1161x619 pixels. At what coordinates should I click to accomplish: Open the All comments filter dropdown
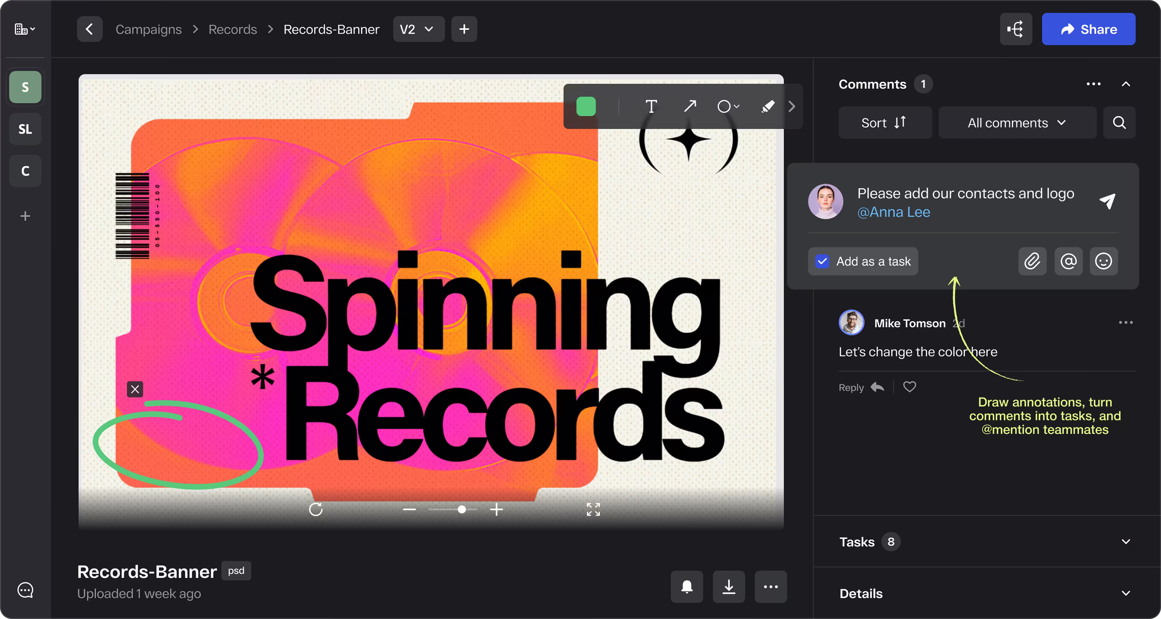(x=1017, y=123)
